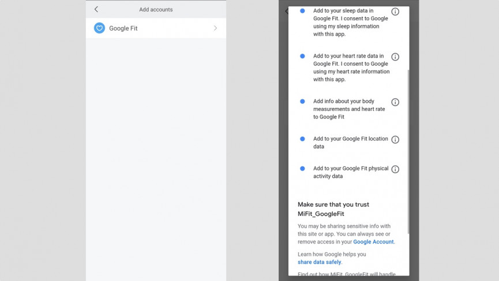Click the consent dialog scrollbar
This screenshot has width=499, height=281.
tap(408, 152)
